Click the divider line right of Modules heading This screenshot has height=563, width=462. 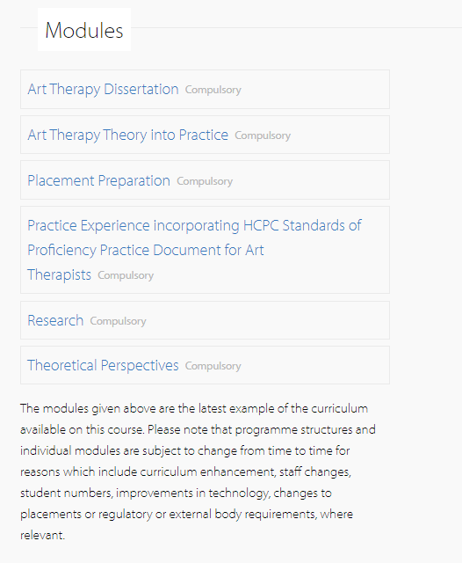pyautogui.click(x=296, y=27)
